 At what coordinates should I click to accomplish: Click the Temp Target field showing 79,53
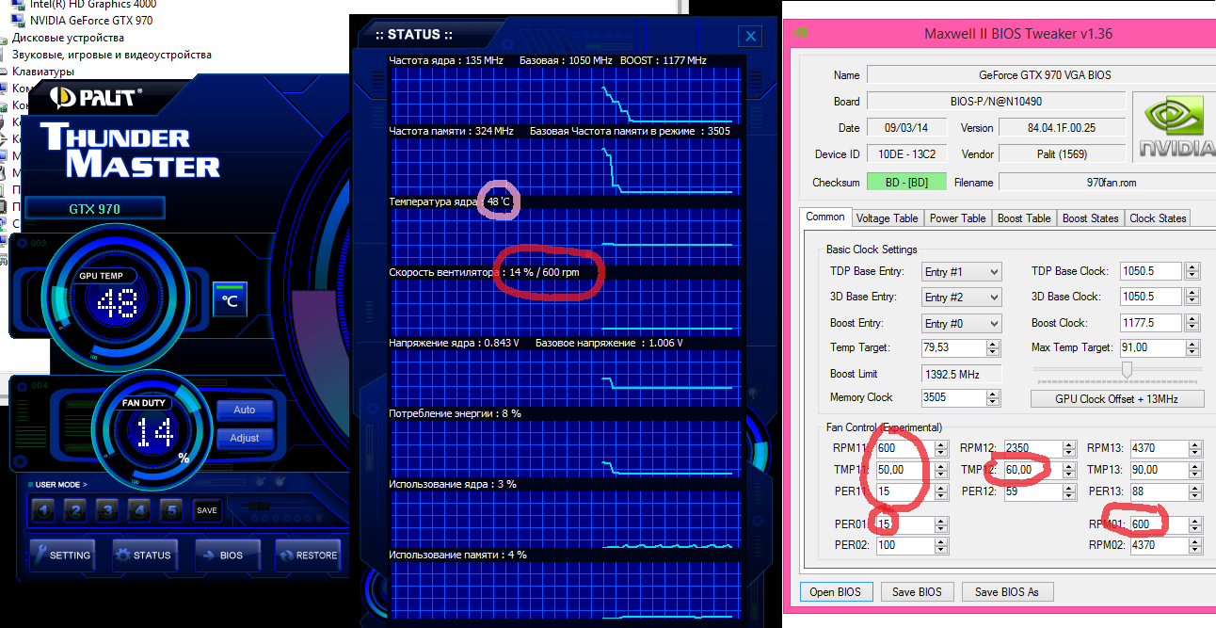954,347
